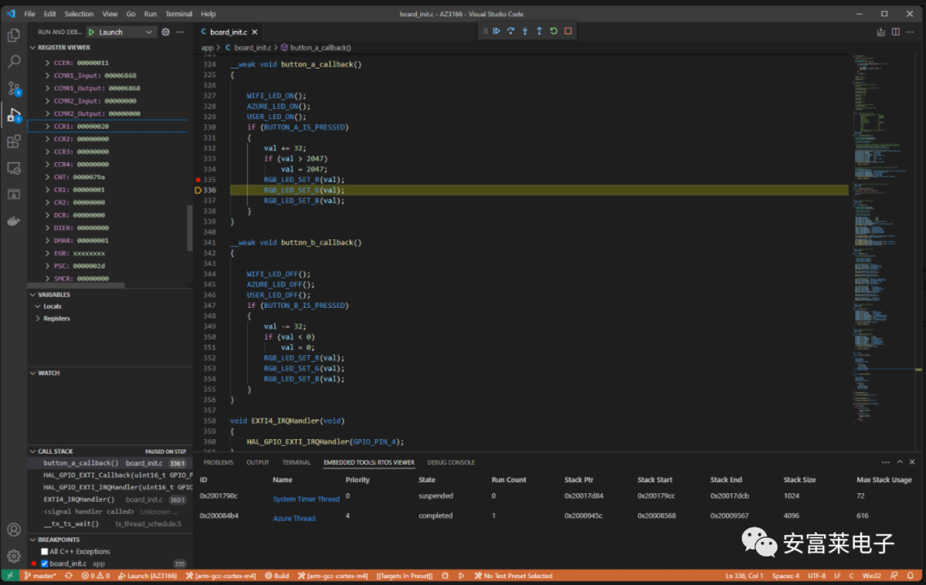The height and width of the screenshot is (585, 926).
Task: Open the Accounts menu icon
Action: pyautogui.click(x=14, y=530)
